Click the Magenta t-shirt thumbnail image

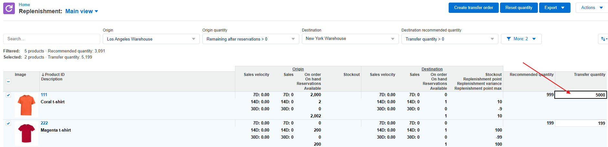(27, 133)
